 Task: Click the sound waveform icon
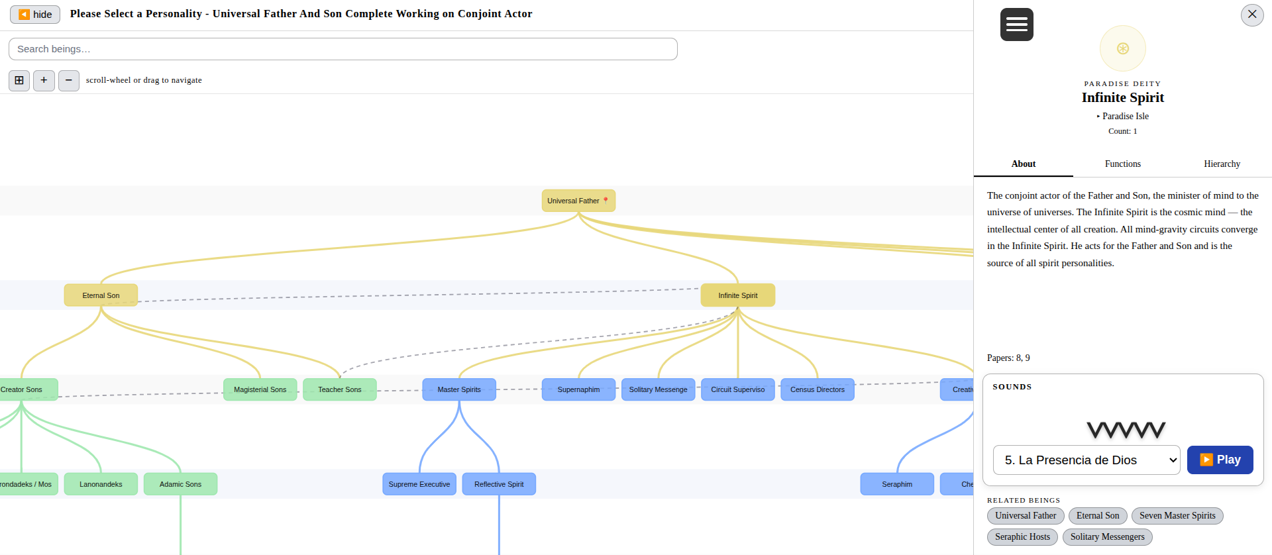[x=1126, y=430]
